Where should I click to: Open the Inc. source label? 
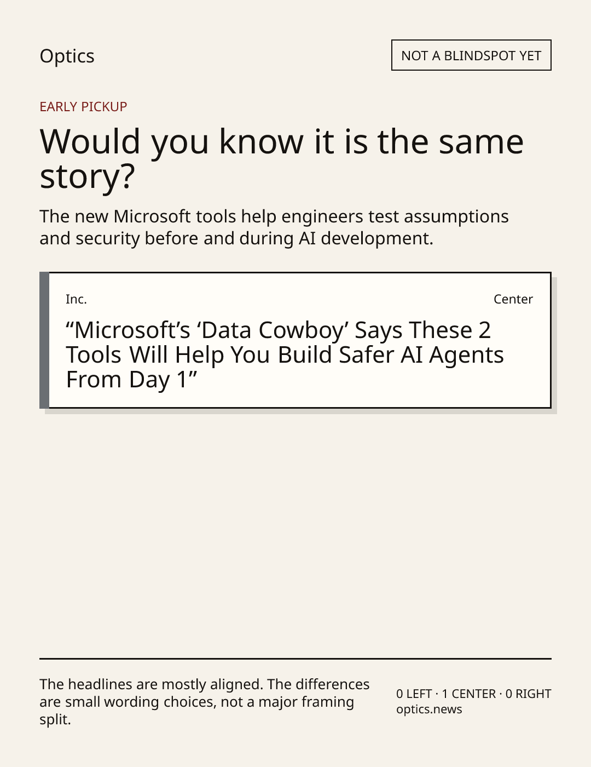[76, 299]
